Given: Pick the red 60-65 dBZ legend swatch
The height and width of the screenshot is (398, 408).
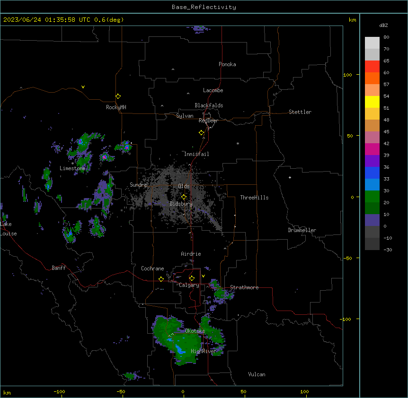Looking at the screenshot, I should point(372,67).
